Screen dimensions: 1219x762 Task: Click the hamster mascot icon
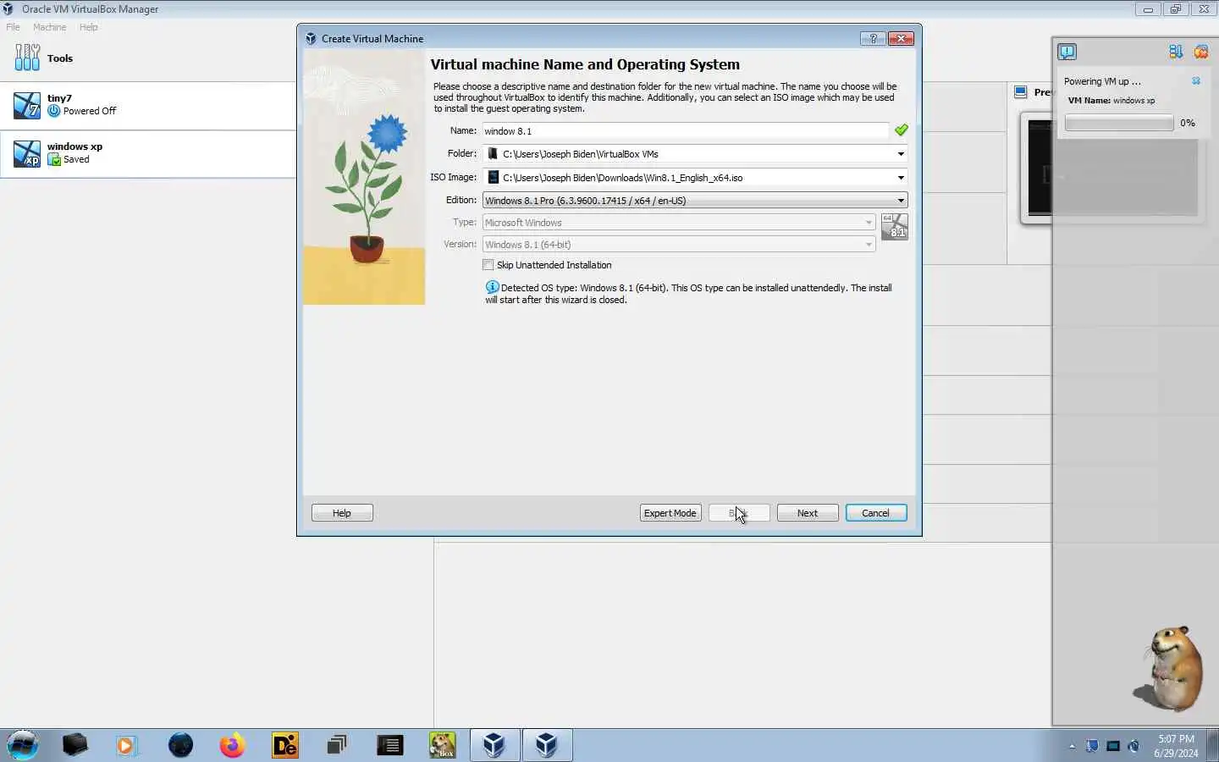(1170, 668)
